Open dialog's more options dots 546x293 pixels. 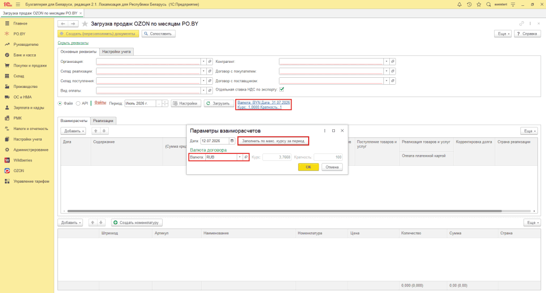325,131
